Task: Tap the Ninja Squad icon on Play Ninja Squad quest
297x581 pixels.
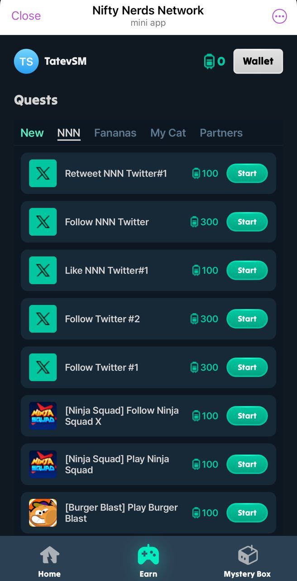Action: click(x=43, y=464)
